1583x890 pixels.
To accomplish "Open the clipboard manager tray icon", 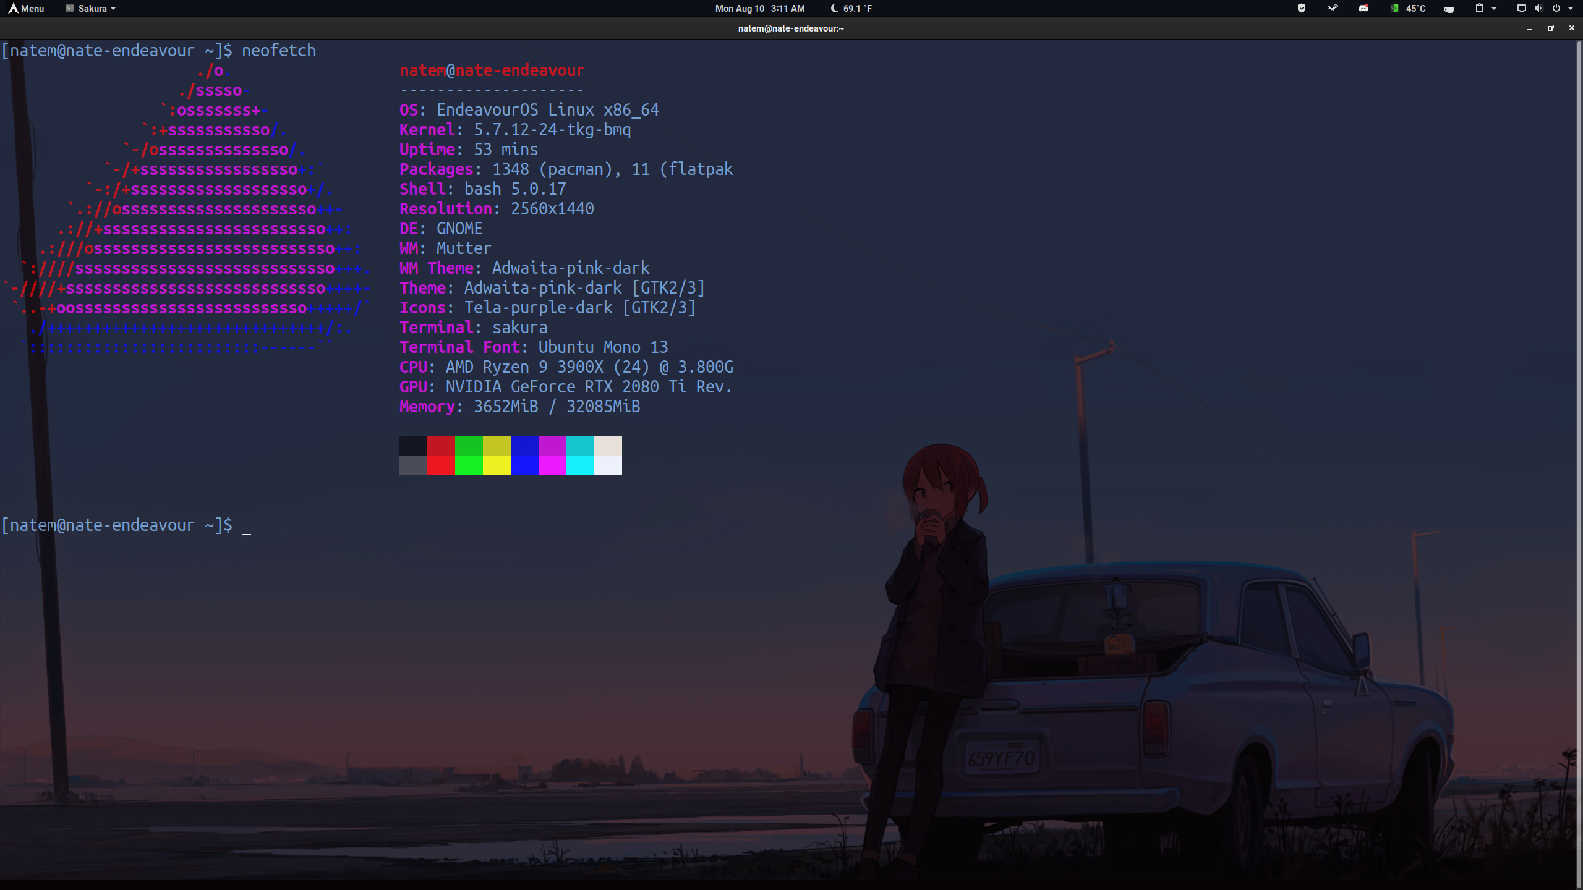I will [1480, 8].
